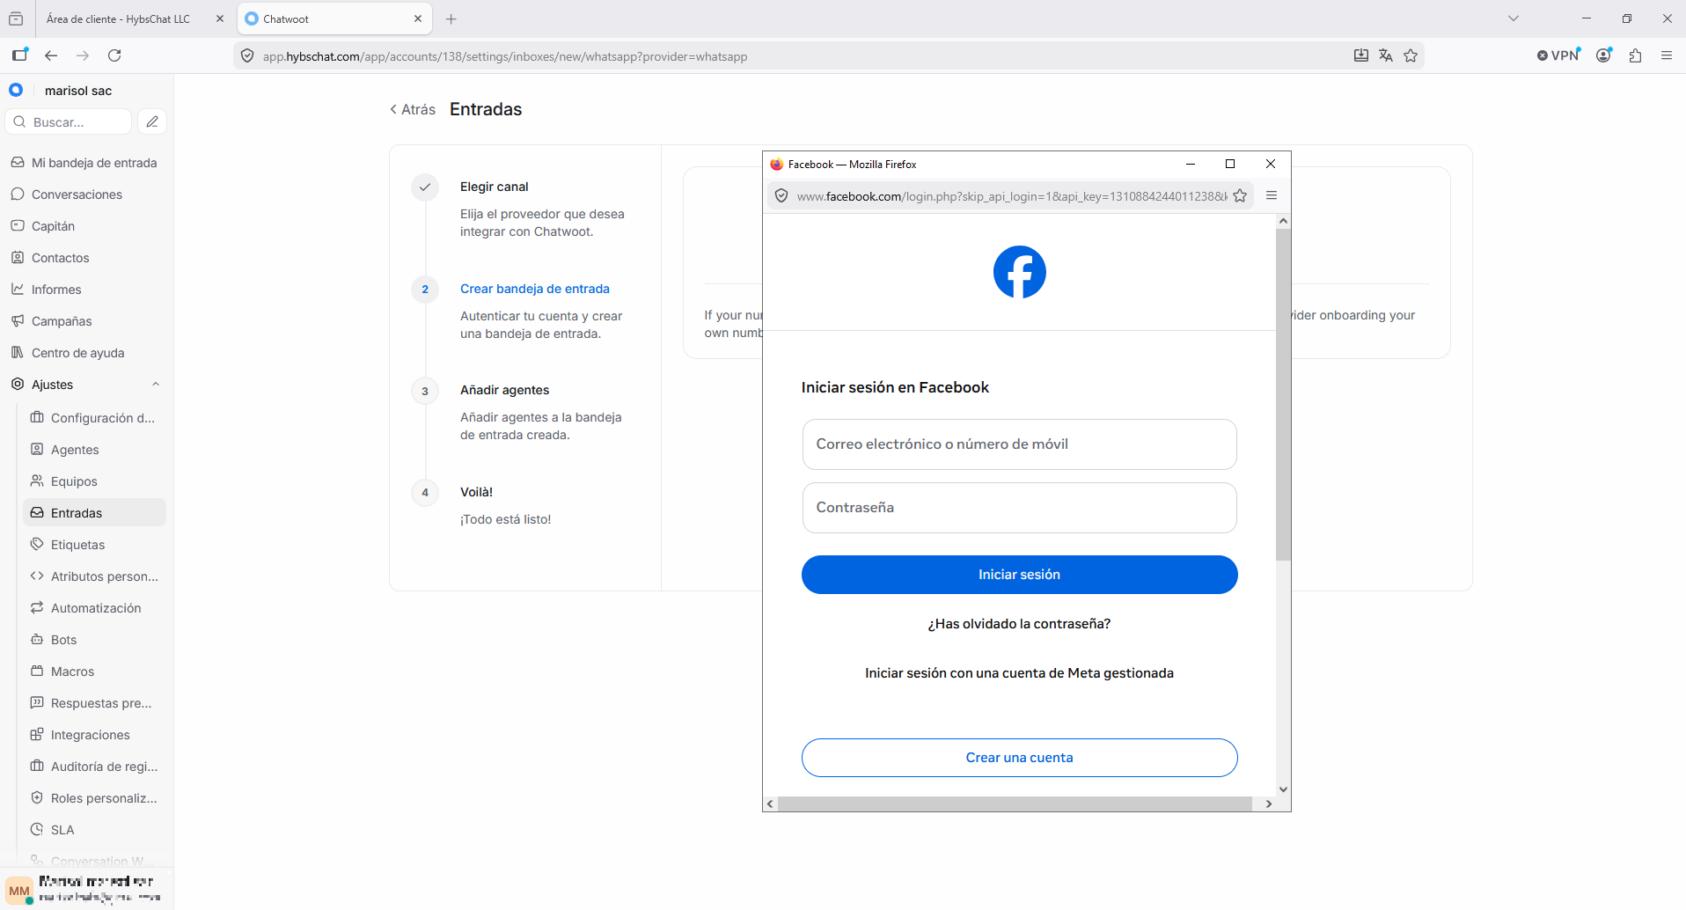Image resolution: width=1686 pixels, height=910 pixels.
Task: Click ¿Has olvidado la contraseña? link
Action: (1019, 624)
